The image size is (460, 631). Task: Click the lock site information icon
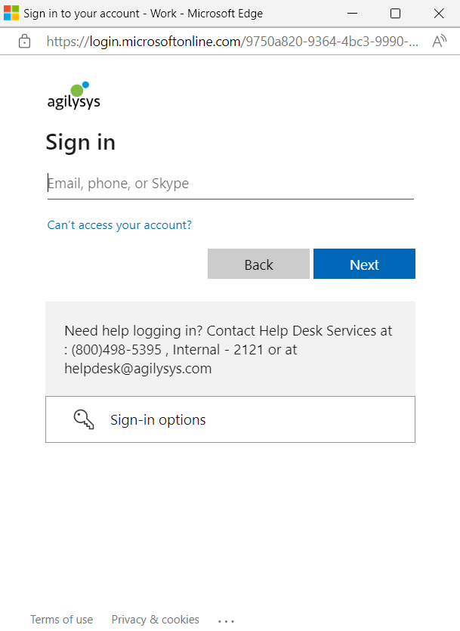click(x=24, y=42)
